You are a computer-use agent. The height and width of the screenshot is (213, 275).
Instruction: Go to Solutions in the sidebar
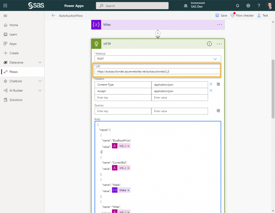[16, 100]
